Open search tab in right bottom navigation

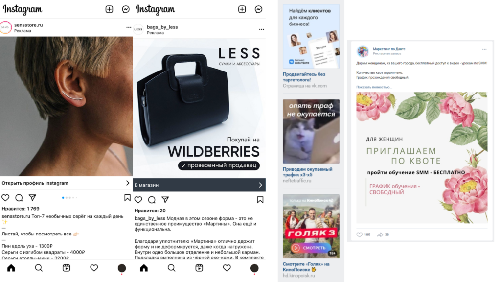click(x=172, y=268)
